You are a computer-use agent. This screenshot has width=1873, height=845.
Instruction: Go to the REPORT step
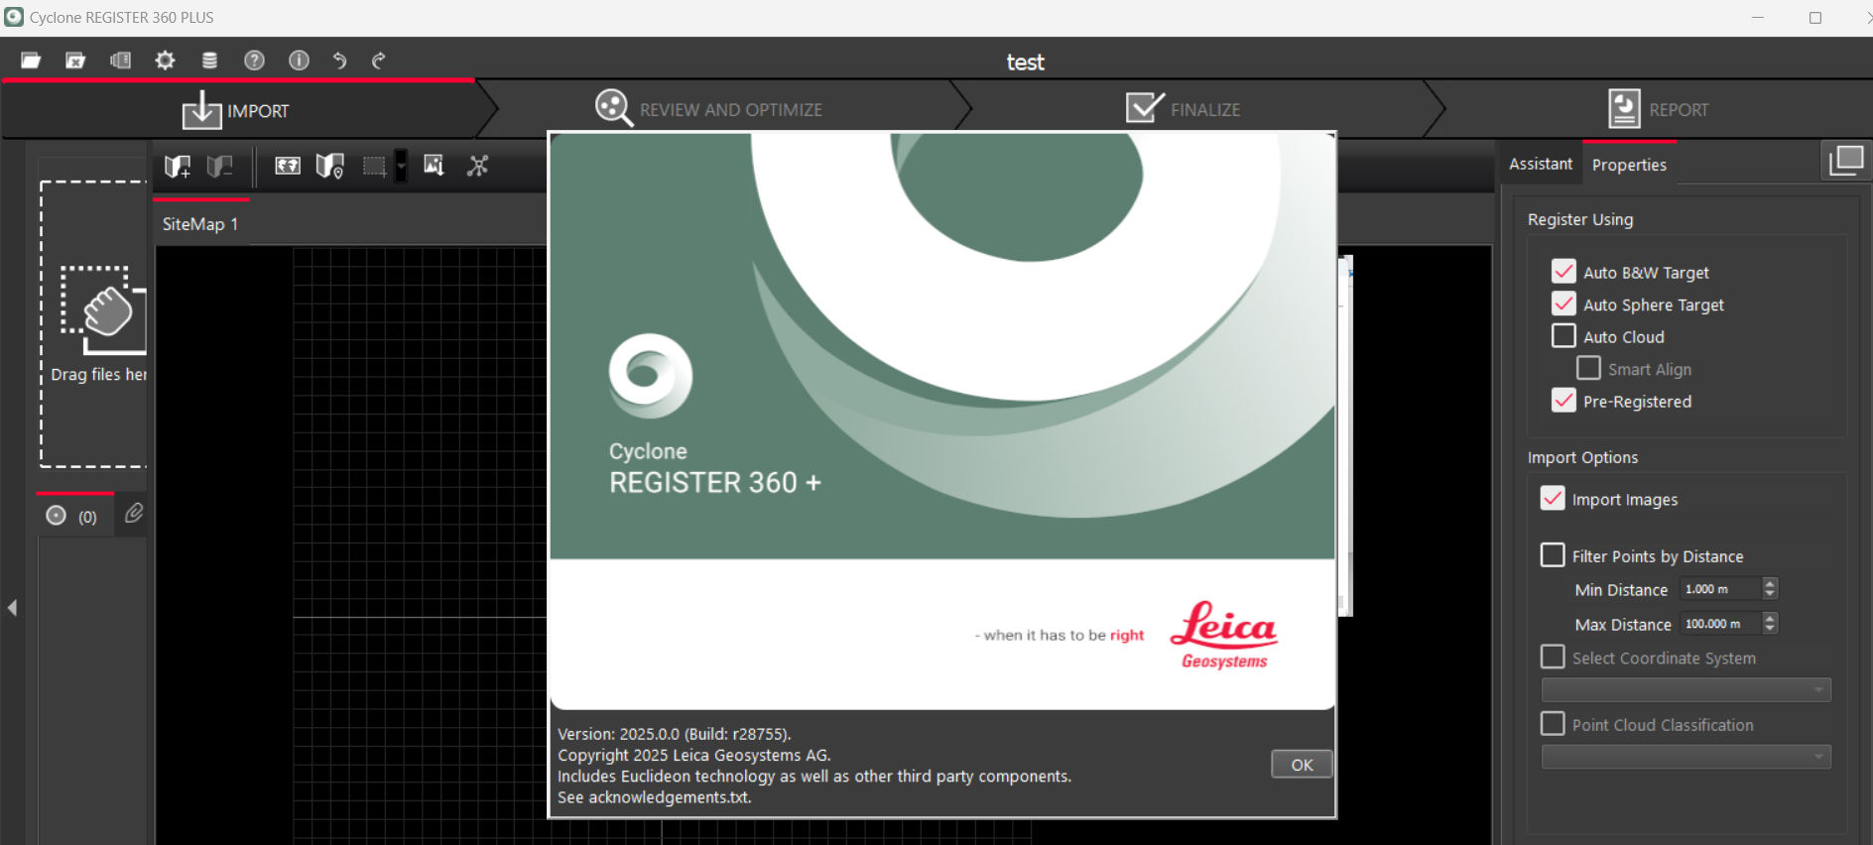[1658, 109]
